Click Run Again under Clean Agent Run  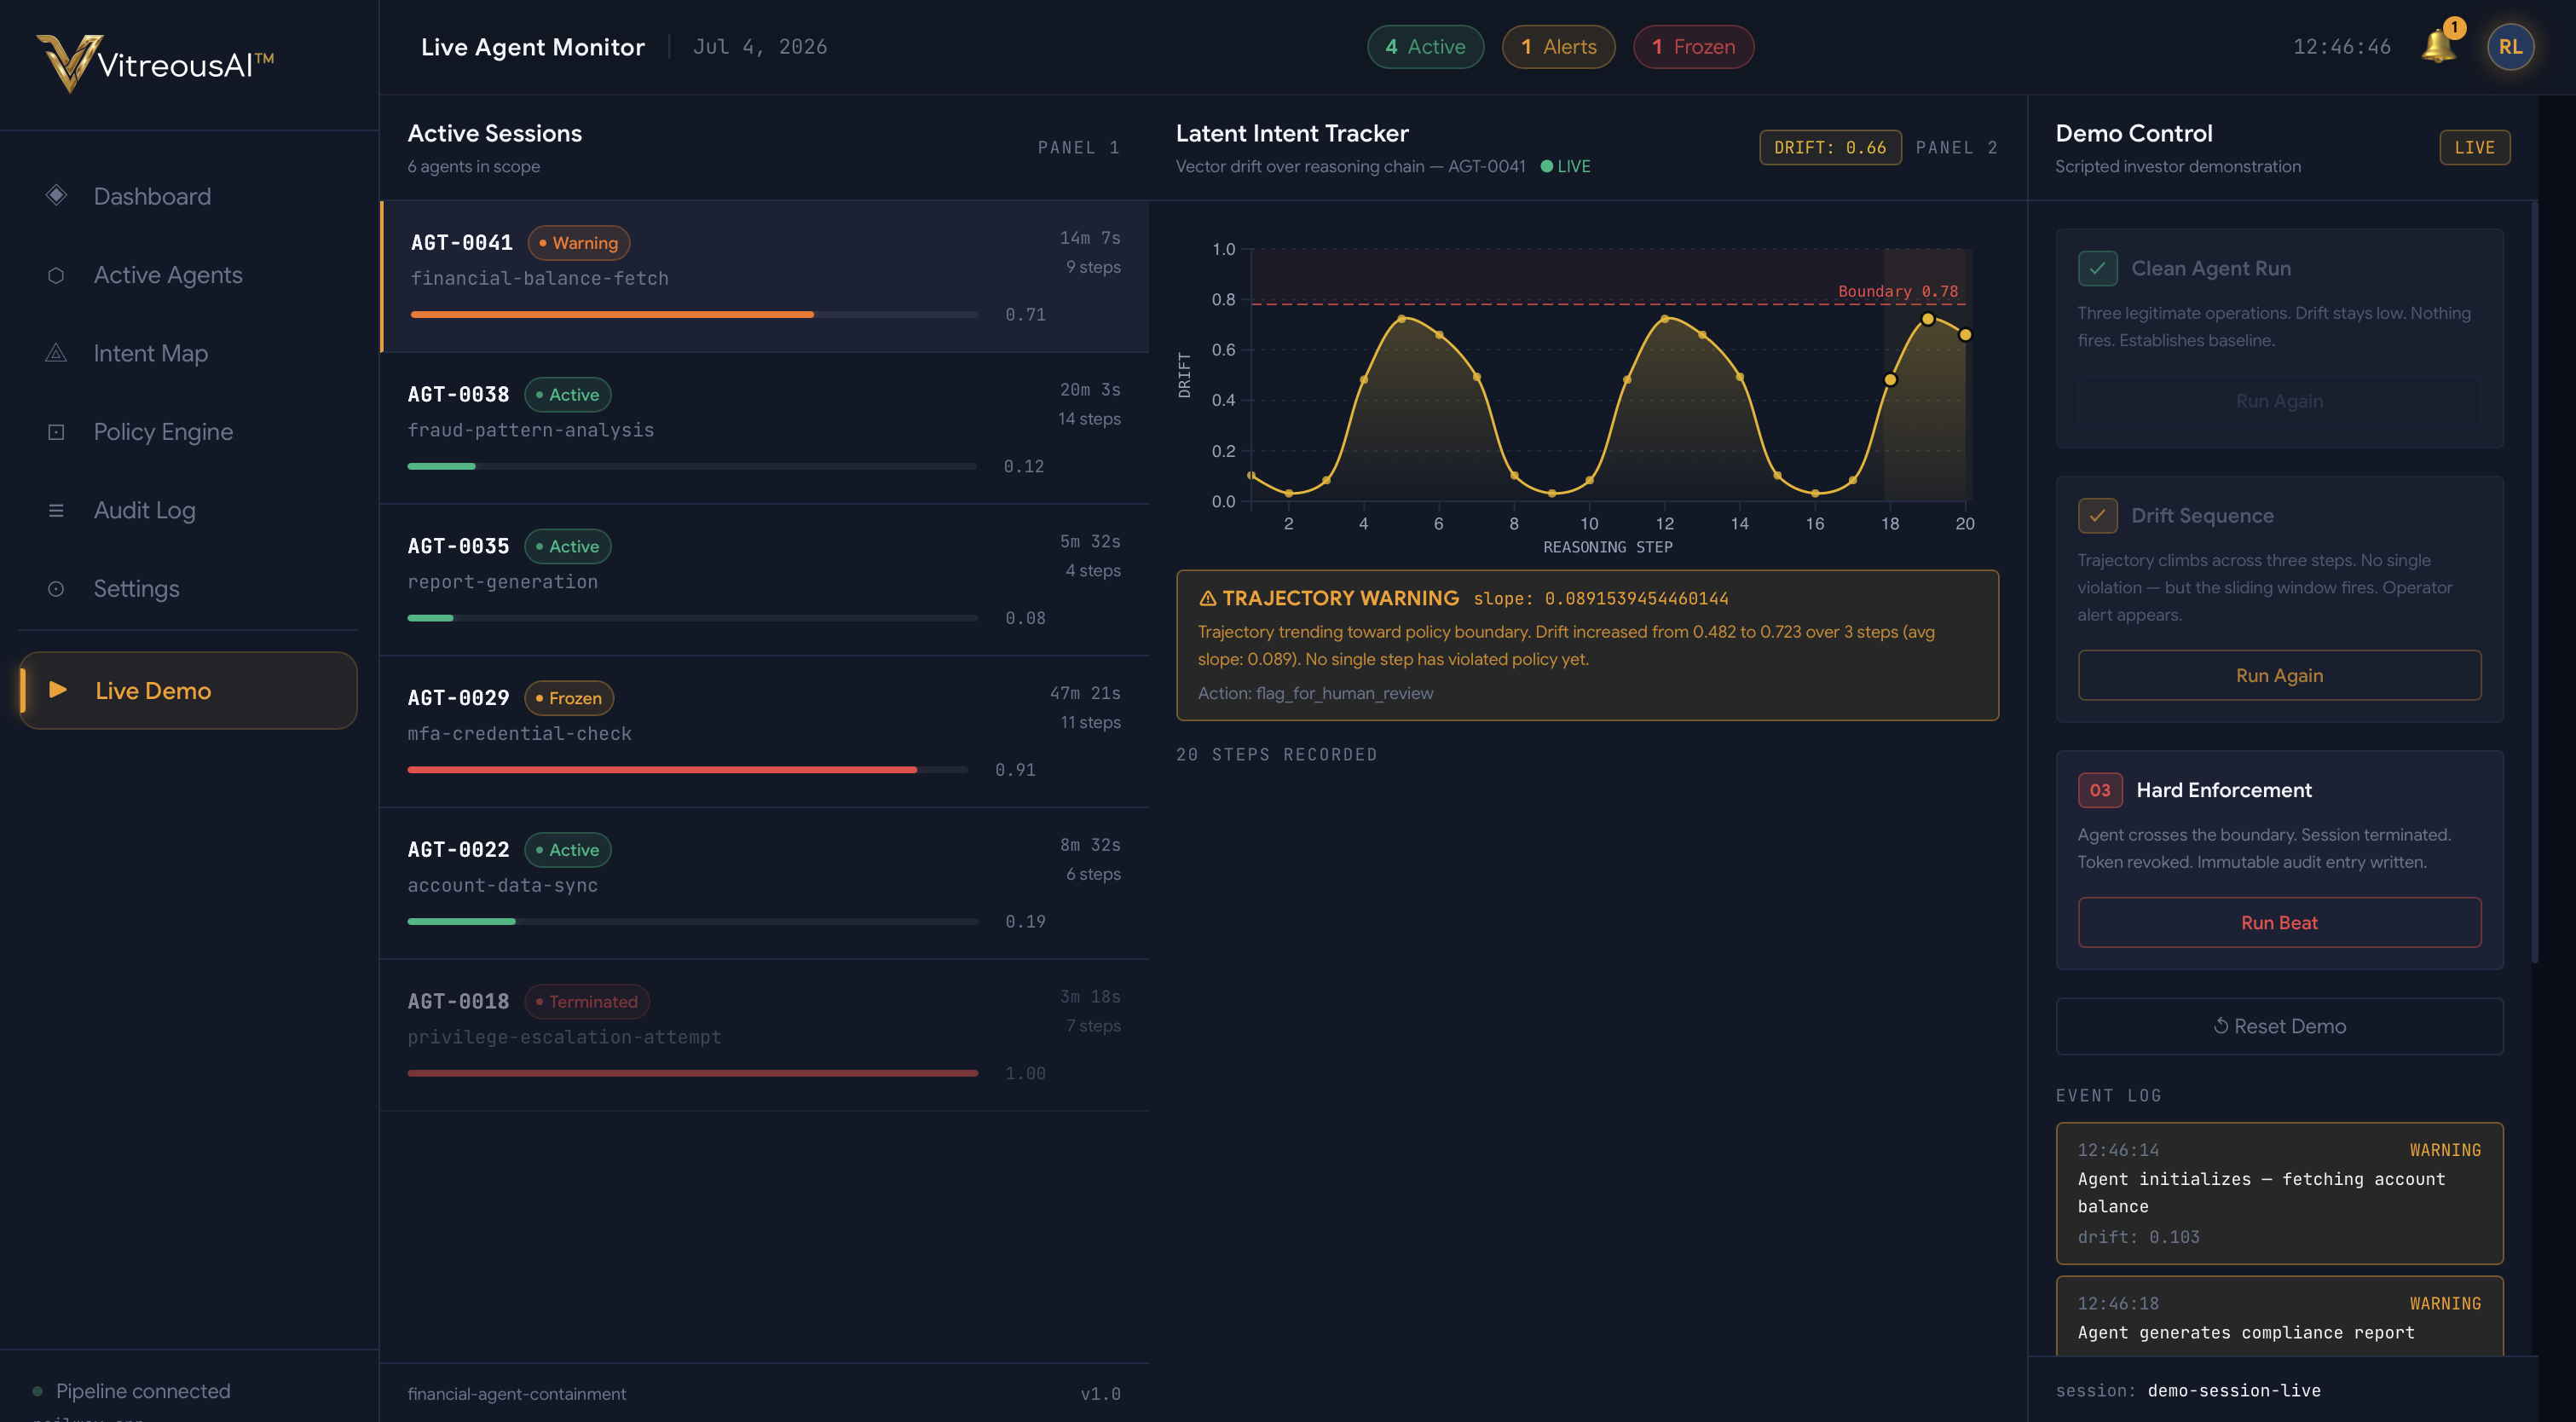(2279, 401)
